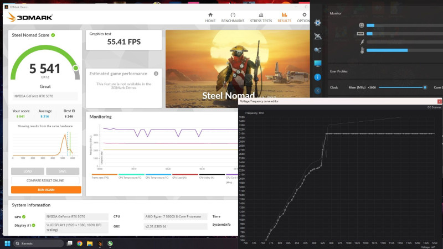The width and height of the screenshot is (443, 249).
Task: Toggle the CPU Utility (%) legend item
Action: tap(212, 176)
